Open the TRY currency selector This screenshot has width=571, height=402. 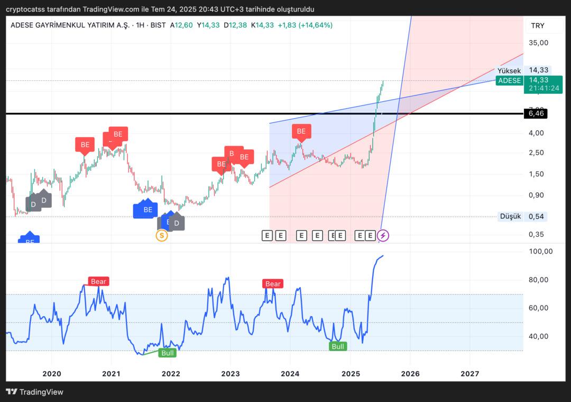pyautogui.click(x=538, y=25)
